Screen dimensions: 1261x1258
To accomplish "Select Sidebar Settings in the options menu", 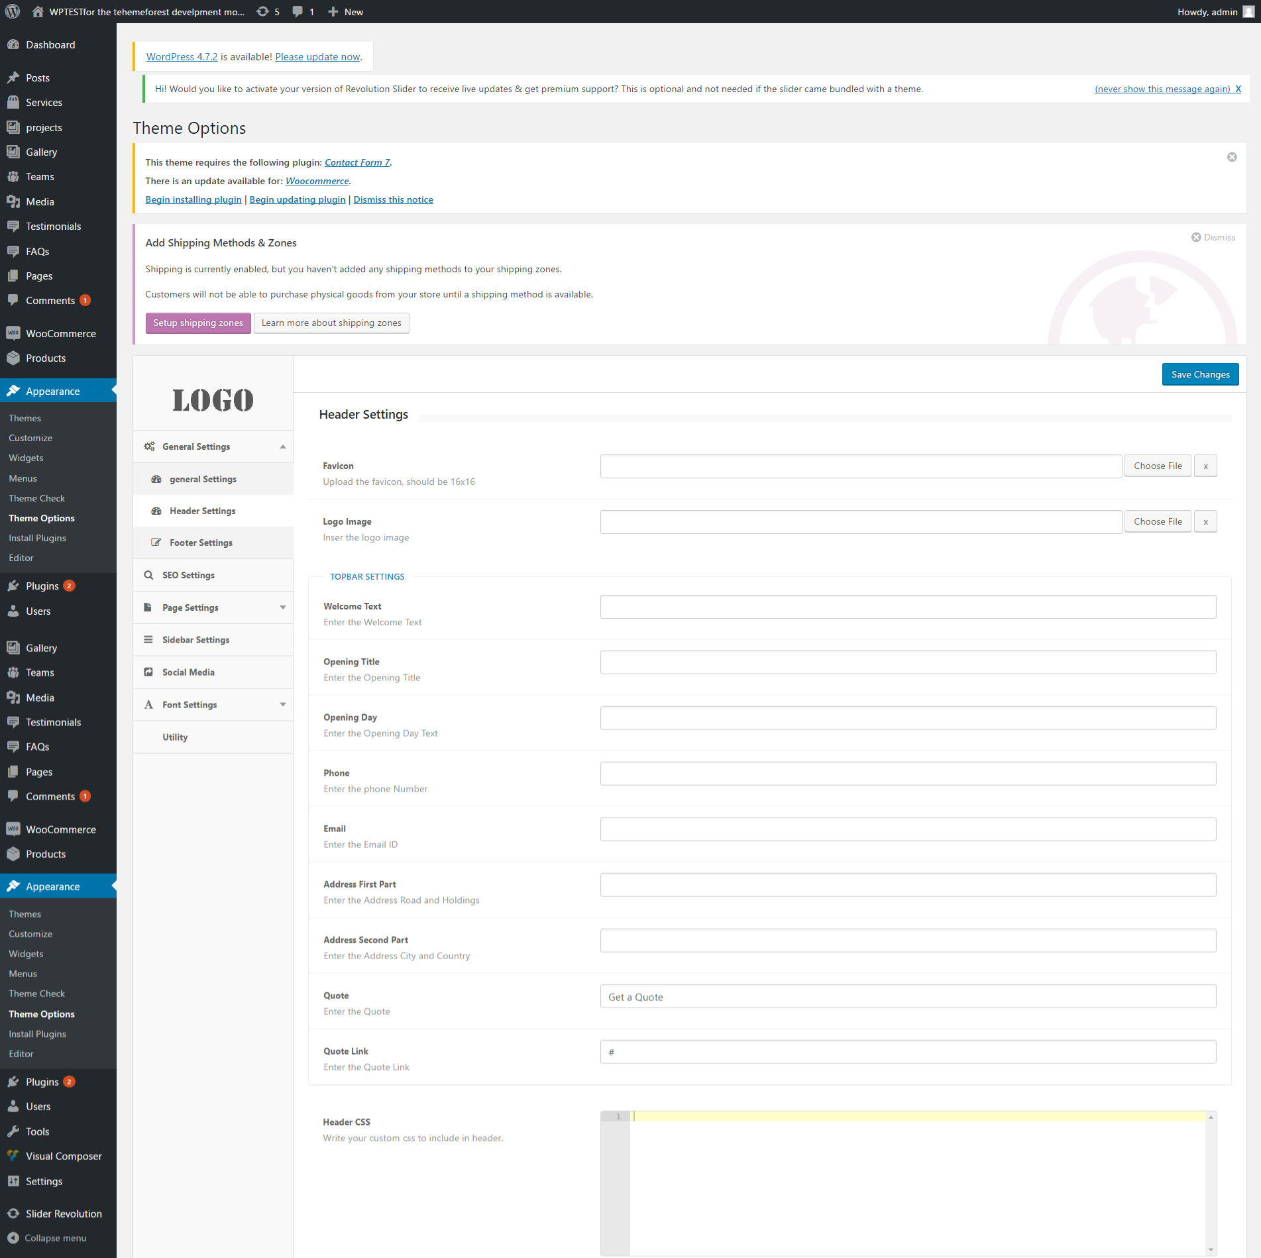I will (x=195, y=640).
